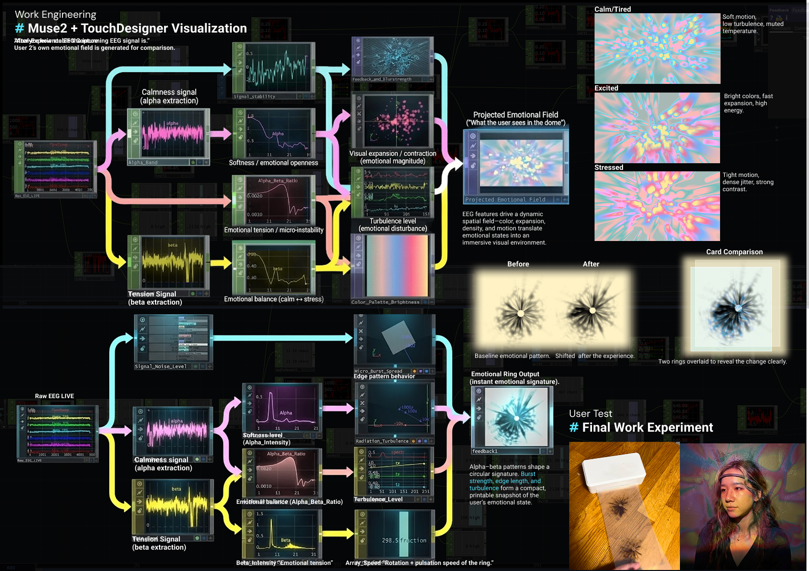Expand plus flag on Radiation_Turbulence node
Screen dimensions: 809x571
[431, 441]
